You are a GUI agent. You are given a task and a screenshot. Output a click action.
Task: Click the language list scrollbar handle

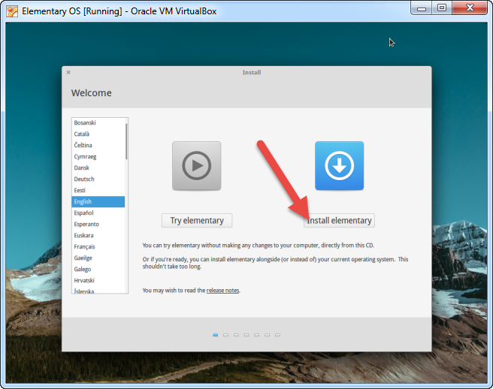[126, 141]
